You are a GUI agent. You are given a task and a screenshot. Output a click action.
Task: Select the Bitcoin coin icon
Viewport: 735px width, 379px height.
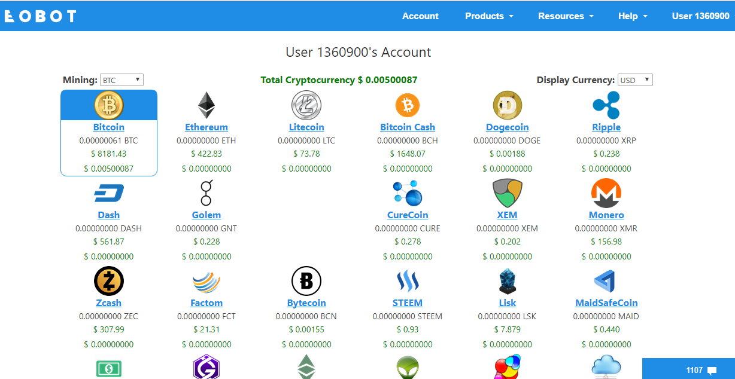[x=108, y=105]
